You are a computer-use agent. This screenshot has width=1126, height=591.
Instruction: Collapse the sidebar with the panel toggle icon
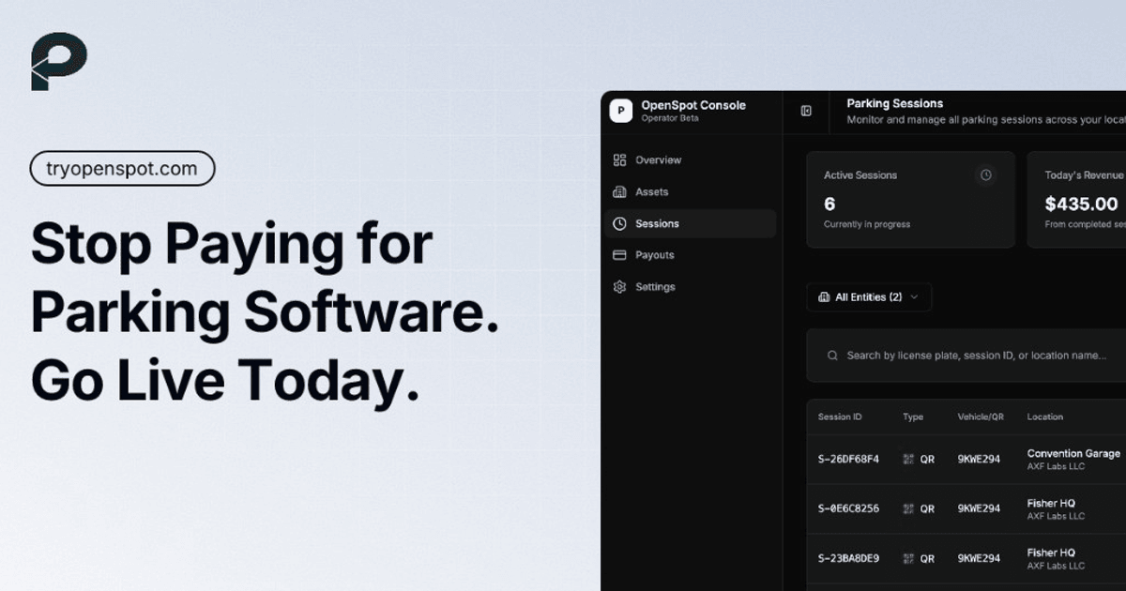[805, 111]
